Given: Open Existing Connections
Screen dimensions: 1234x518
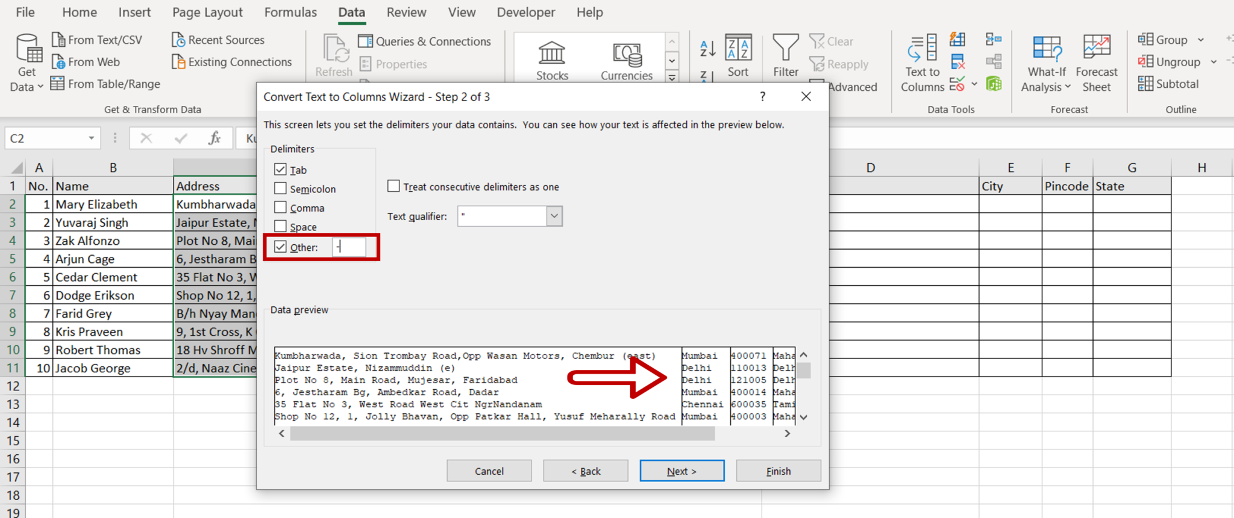Looking at the screenshot, I should pos(232,62).
